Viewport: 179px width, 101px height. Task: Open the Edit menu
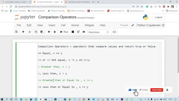point(29,25)
